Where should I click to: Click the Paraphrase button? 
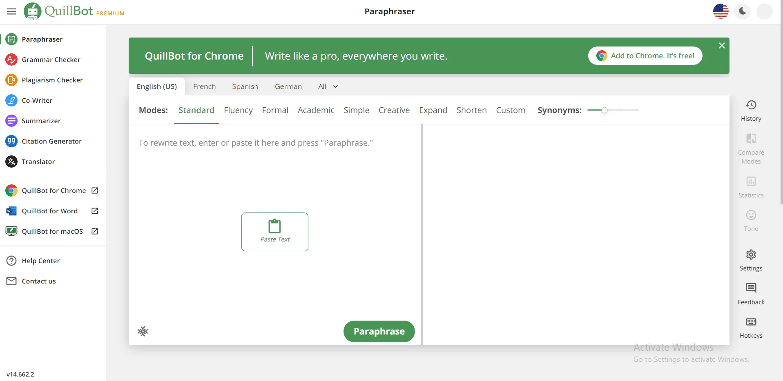(379, 331)
